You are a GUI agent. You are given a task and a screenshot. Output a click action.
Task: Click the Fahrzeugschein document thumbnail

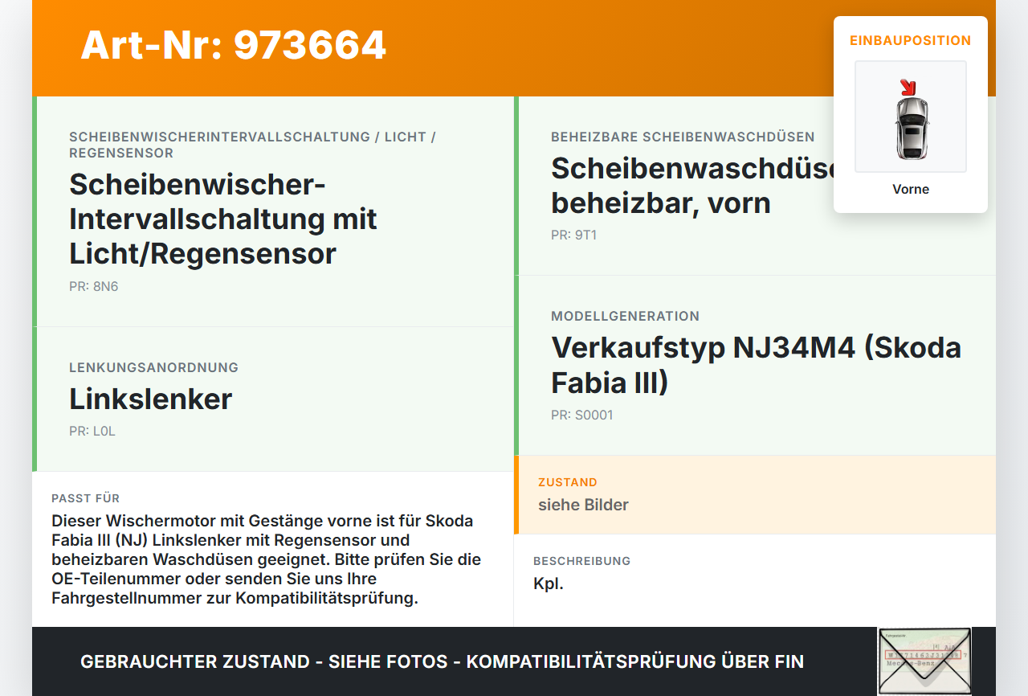pyautogui.click(x=924, y=661)
